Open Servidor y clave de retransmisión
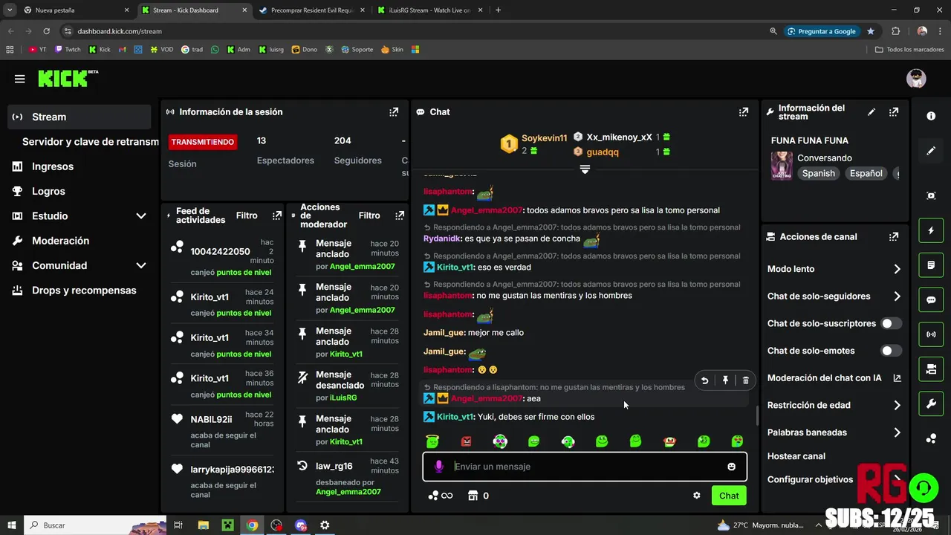This screenshot has height=535, width=951. pyautogui.click(x=90, y=142)
